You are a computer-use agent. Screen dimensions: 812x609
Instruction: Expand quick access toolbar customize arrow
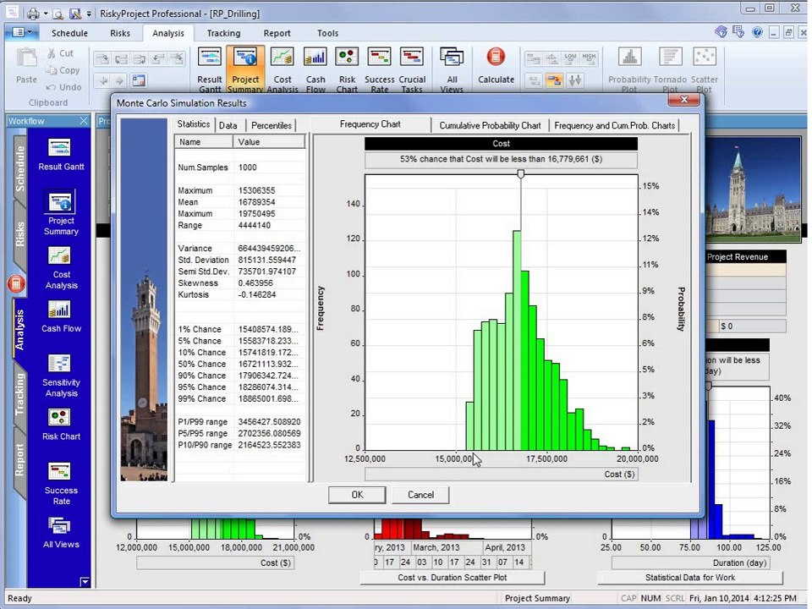89,14
